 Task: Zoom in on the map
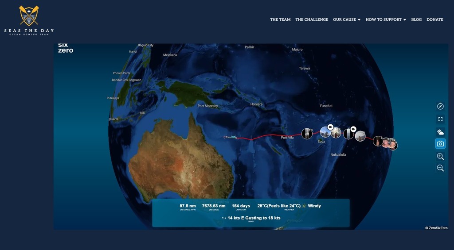tap(440, 157)
